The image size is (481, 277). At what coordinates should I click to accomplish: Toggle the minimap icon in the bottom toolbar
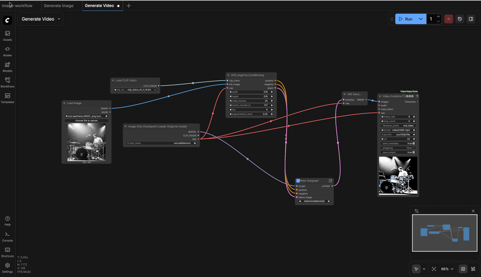click(x=462, y=269)
